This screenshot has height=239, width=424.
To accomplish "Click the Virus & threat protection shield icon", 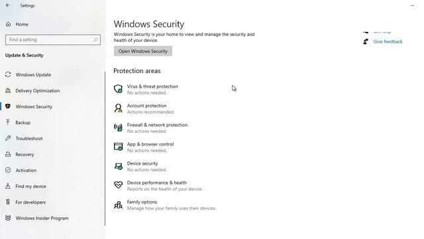I will coord(118,89).
